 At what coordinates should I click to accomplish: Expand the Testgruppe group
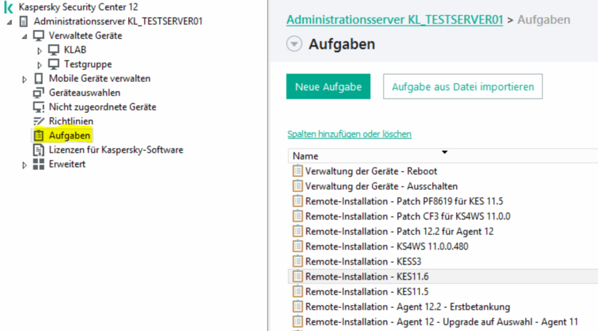coord(40,65)
